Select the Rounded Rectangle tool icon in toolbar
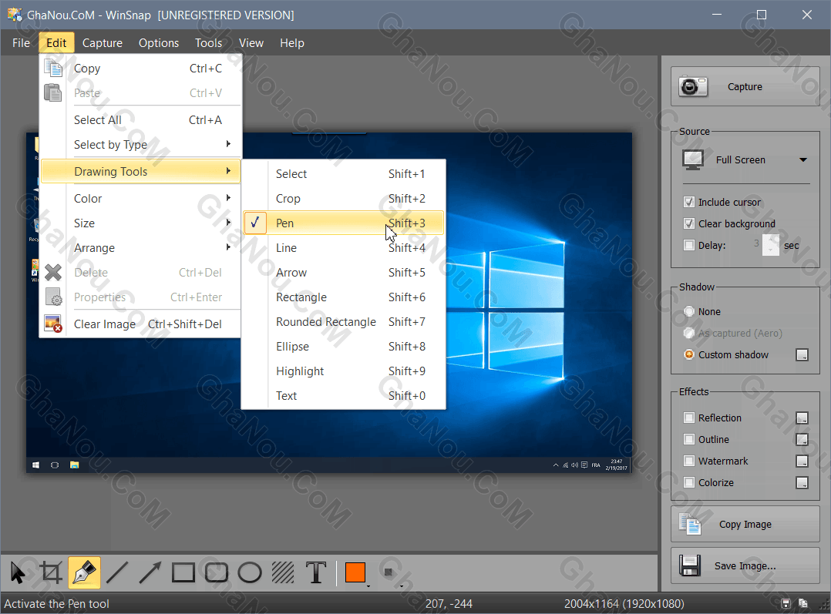Viewport: 831px width, 614px height. click(216, 572)
